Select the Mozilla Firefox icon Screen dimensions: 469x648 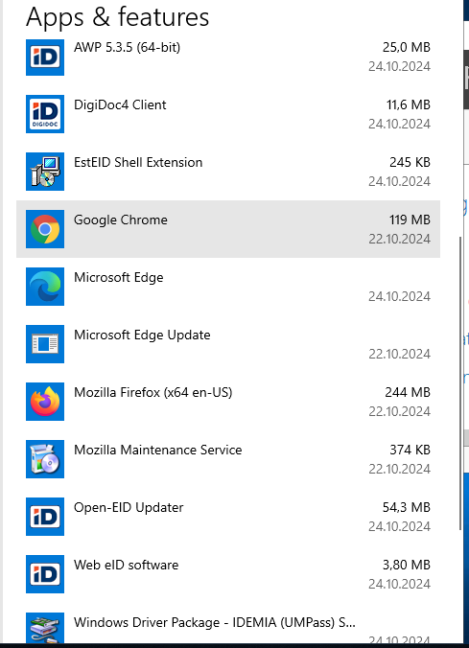[45, 402]
